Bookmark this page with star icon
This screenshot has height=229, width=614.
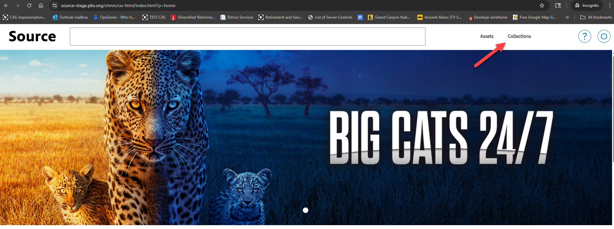click(542, 5)
